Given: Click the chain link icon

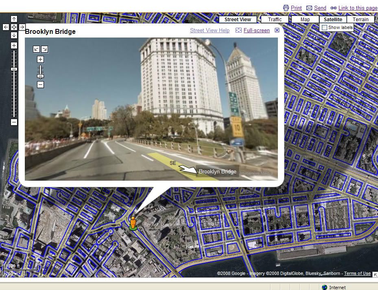Looking at the screenshot, I should (x=334, y=8).
